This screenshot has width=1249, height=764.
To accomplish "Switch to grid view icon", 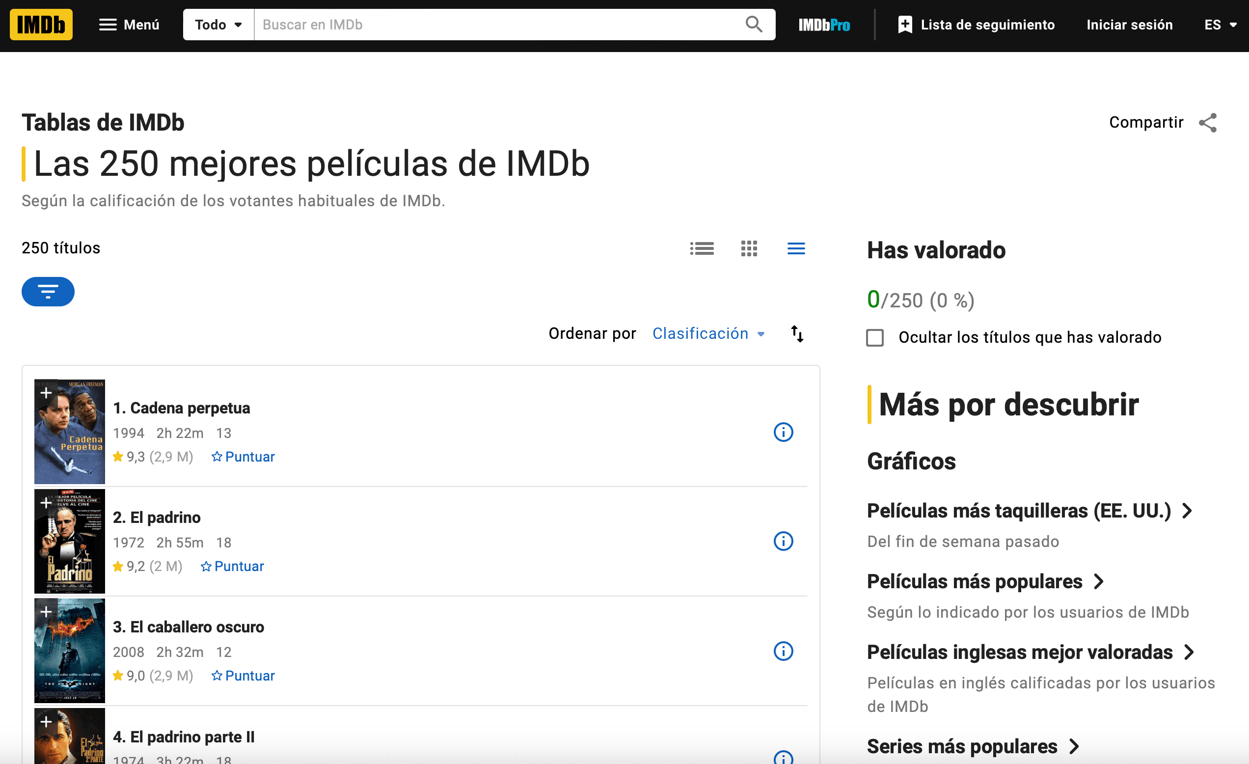I will pos(749,248).
